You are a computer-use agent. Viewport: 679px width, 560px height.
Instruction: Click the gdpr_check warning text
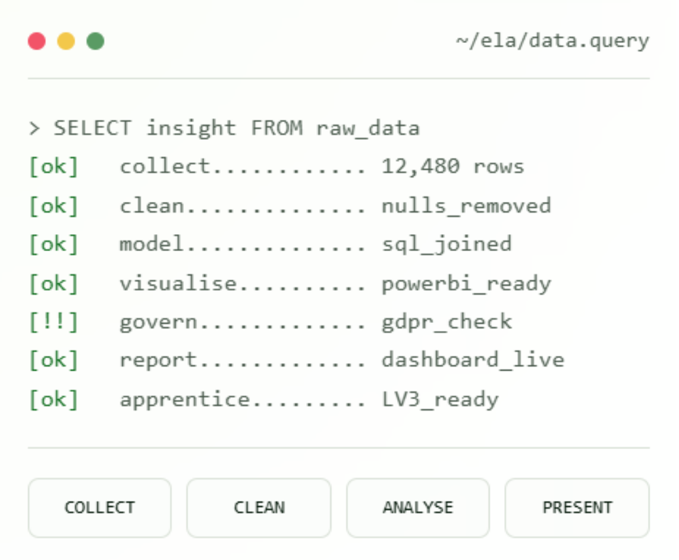(x=446, y=322)
